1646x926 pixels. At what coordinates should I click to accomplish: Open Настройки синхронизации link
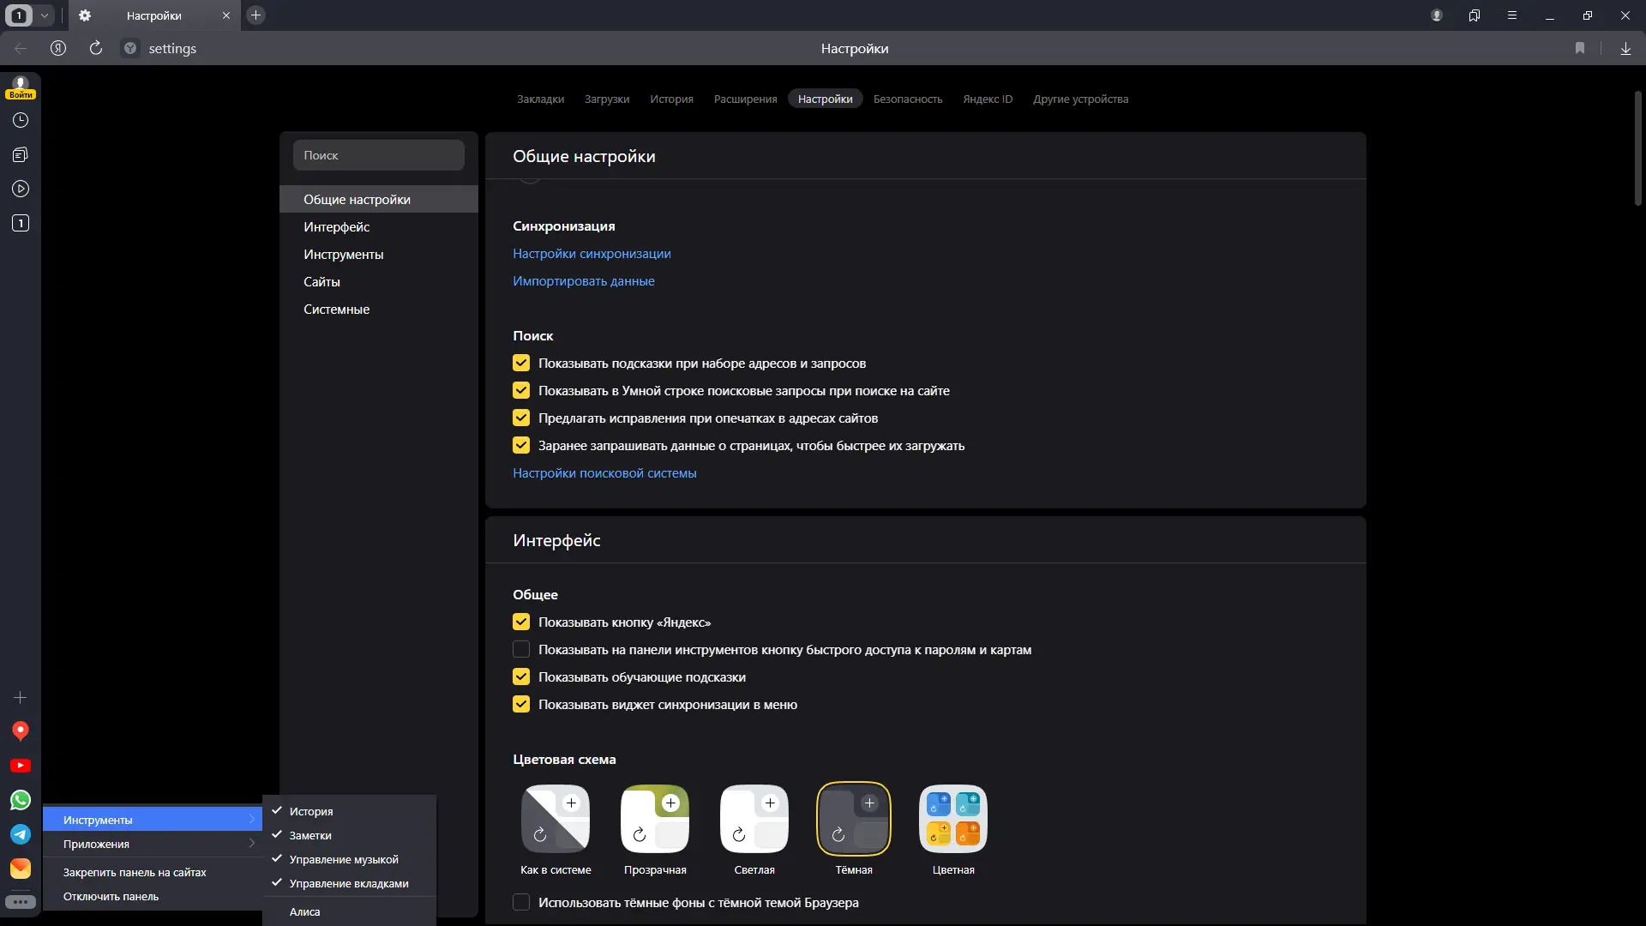pyautogui.click(x=592, y=254)
